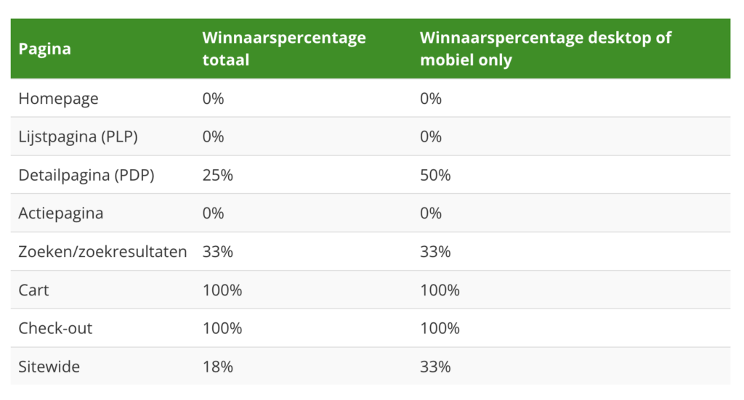Image resolution: width=744 pixels, height=400 pixels.
Task: Click Cart's 100% in the totaal column
Action: tap(222, 290)
